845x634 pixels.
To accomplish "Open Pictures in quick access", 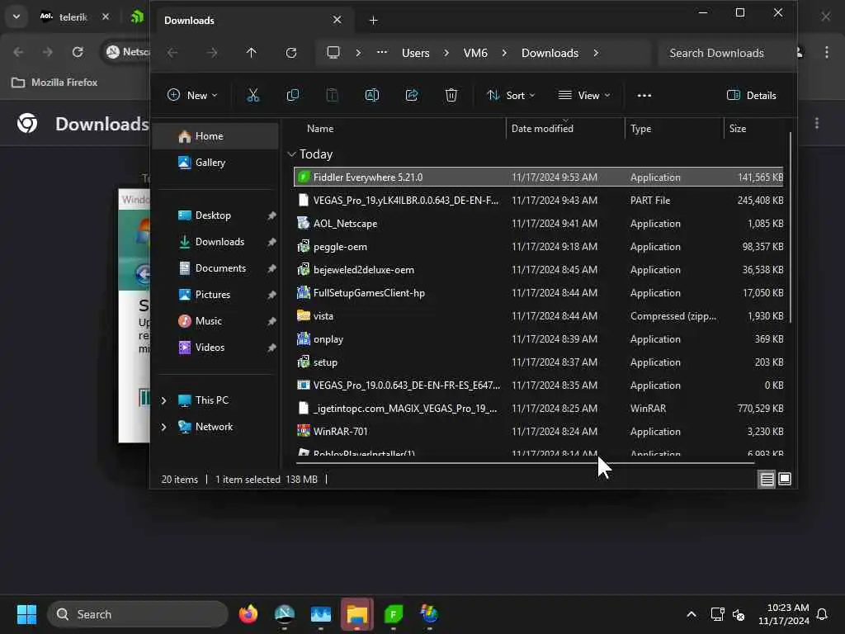I will pyautogui.click(x=216, y=295).
